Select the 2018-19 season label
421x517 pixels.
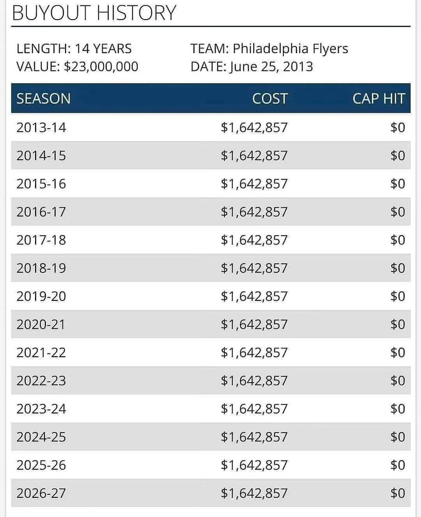click(x=41, y=268)
